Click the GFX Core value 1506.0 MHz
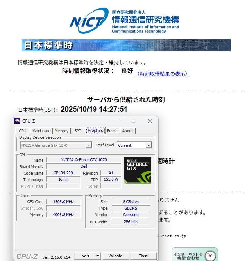Screen dimensions: 245x261 63,202
